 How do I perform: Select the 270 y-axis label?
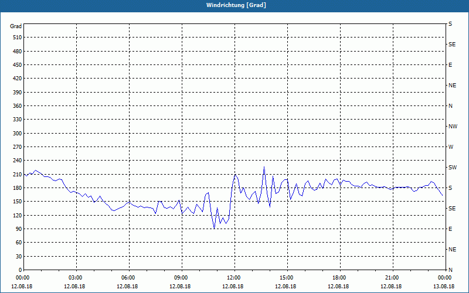point(18,147)
